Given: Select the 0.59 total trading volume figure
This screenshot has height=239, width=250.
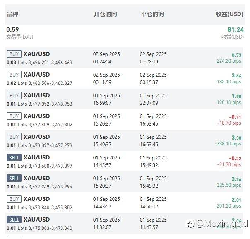Looking at the screenshot, I should tap(12, 29).
